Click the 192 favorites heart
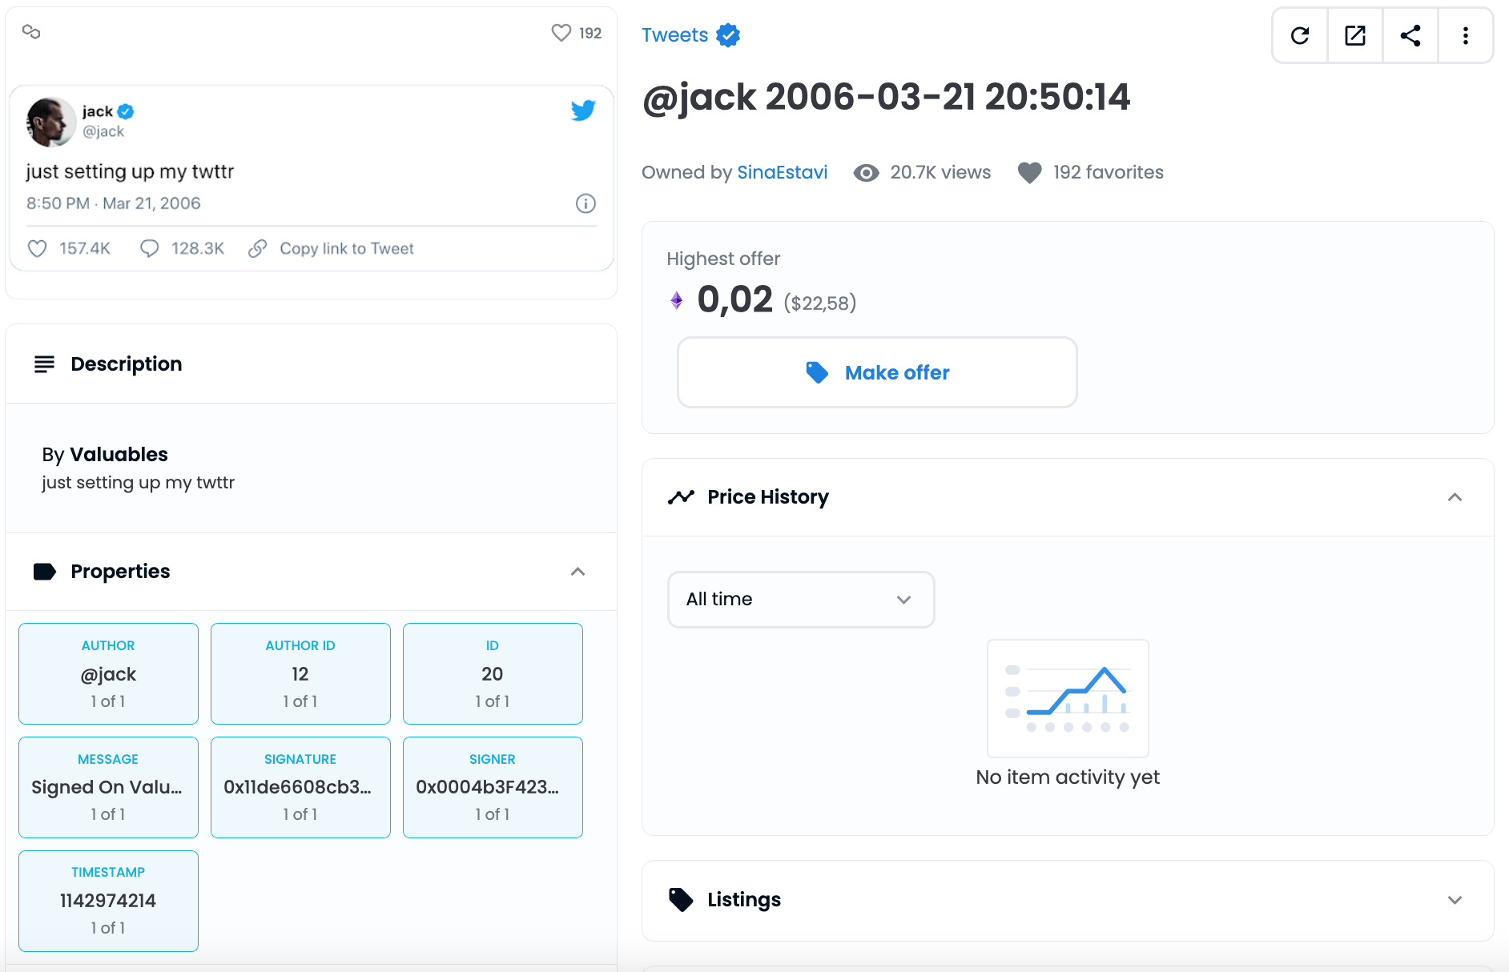The width and height of the screenshot is (1509, 972). 1029,173
